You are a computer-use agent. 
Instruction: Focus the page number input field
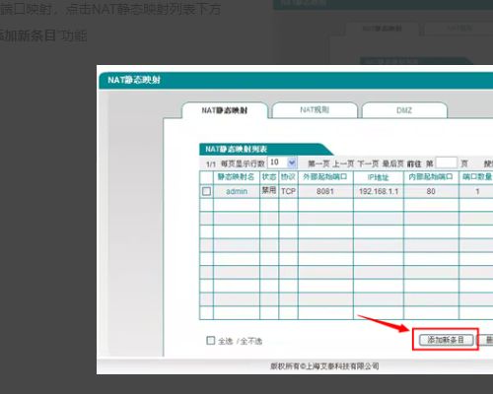447,163
